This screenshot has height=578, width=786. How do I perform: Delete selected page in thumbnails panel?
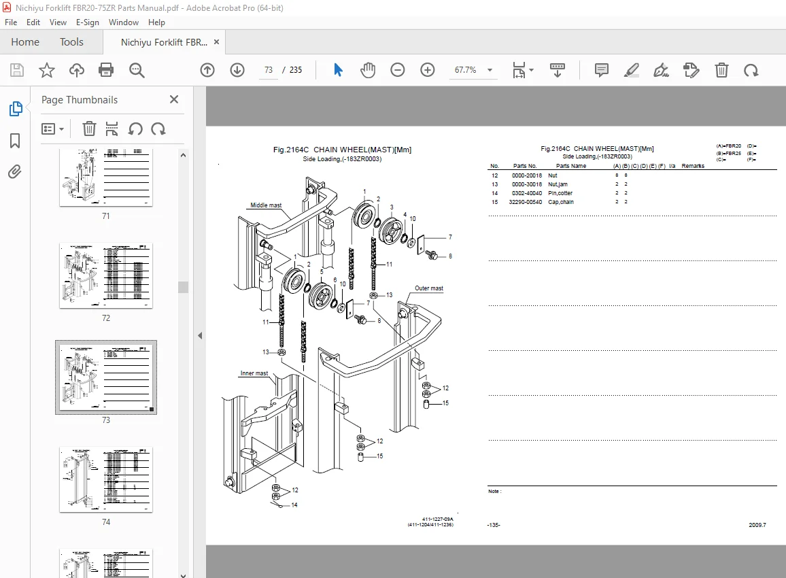pyautogui.click(x=89, y=129)
